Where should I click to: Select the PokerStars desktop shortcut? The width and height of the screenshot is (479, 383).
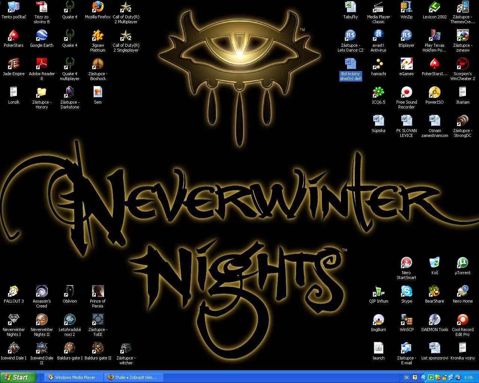pos(13,36)
